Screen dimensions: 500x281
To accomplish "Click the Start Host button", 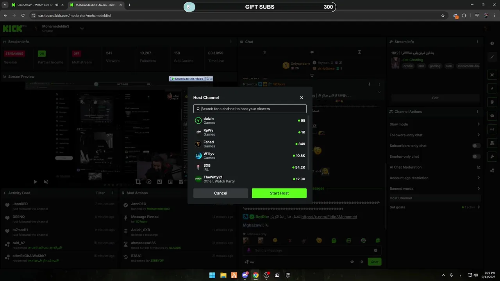I will point(279,193).
